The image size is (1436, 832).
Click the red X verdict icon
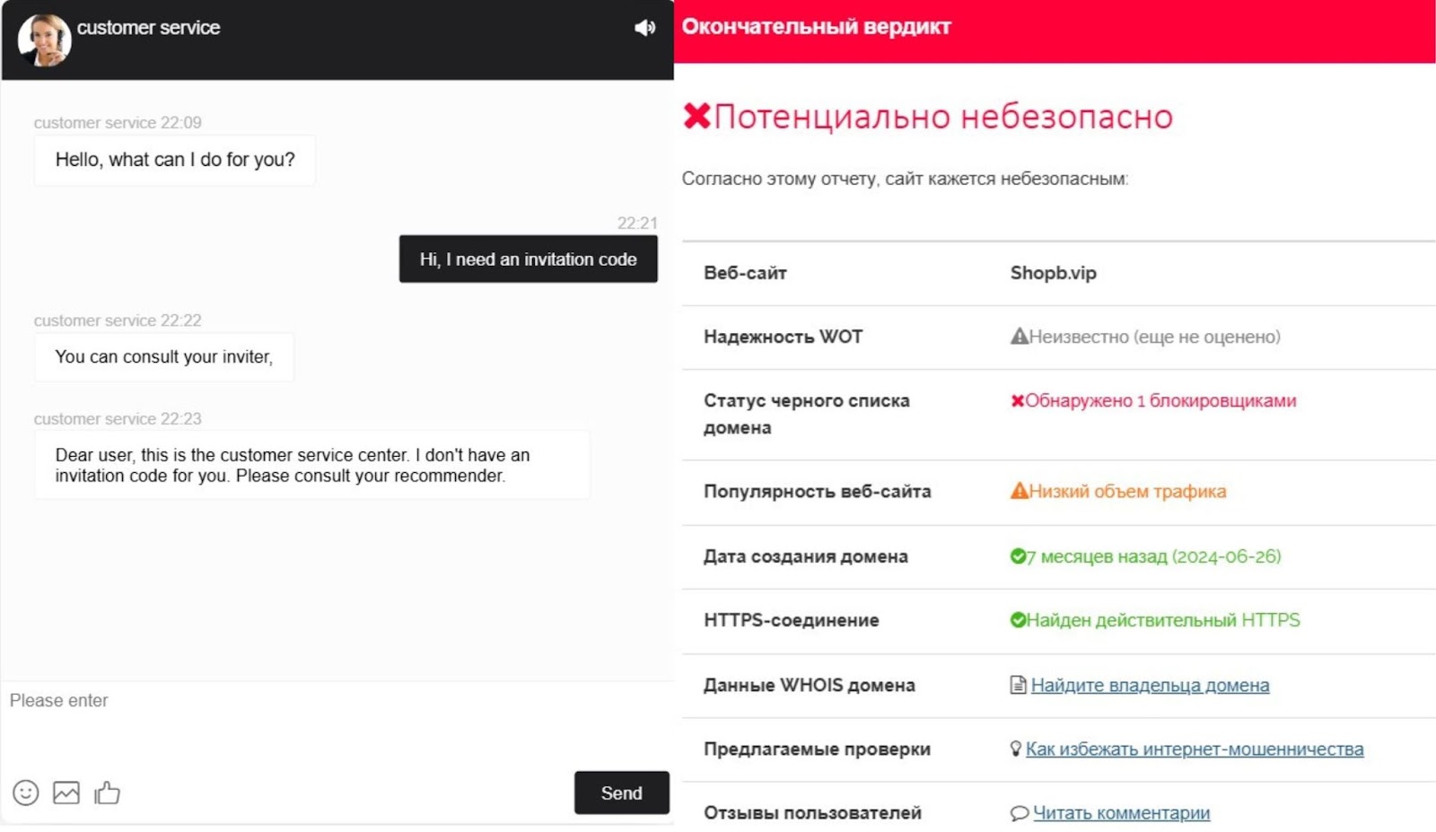tap(696, 117)
